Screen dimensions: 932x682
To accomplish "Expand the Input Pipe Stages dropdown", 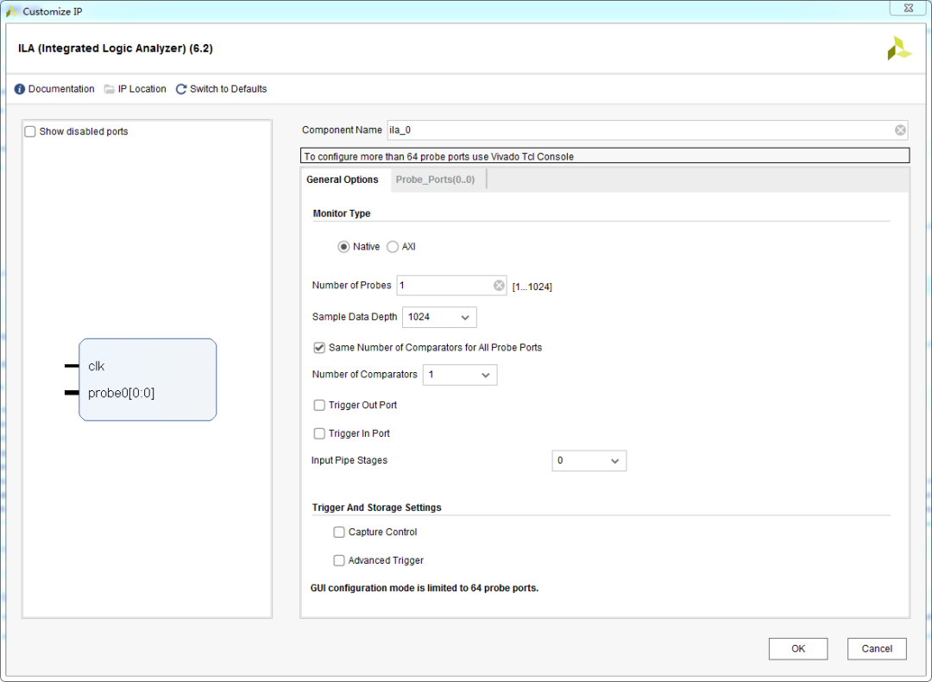I will 589,461.
